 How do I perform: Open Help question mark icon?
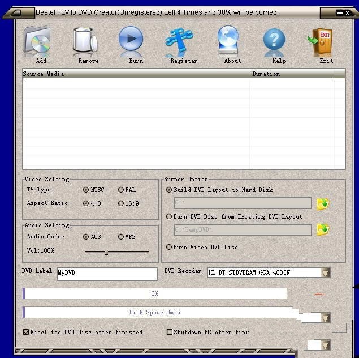275,42
